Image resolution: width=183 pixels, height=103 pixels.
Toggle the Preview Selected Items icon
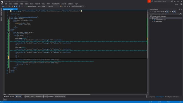[174, 11]
